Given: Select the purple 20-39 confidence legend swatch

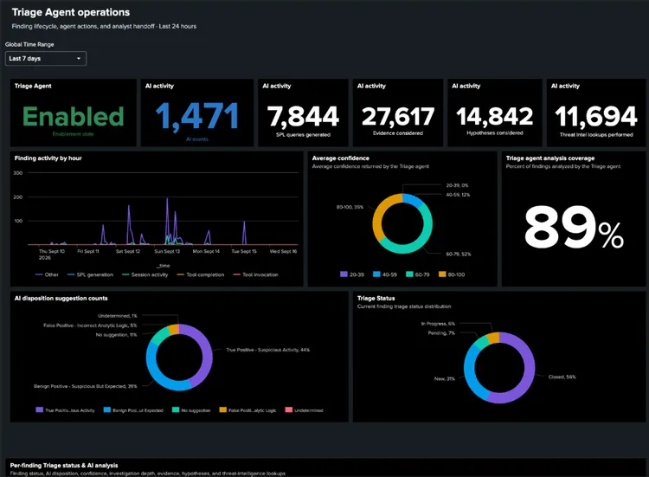Looking at the screenshot, I should click(344, 274).
